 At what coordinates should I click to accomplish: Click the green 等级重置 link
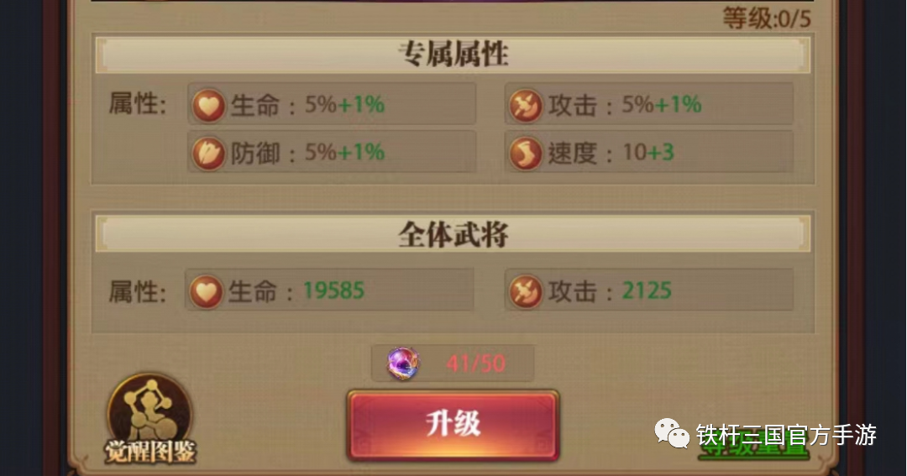click(x=753, y=447)
